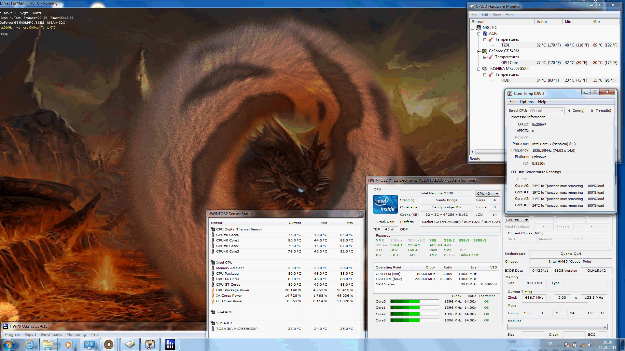Click the CPU Digital Thermal Sensor icon
The width and height of the screenshot is (625, 351).
tap(213, 229)
